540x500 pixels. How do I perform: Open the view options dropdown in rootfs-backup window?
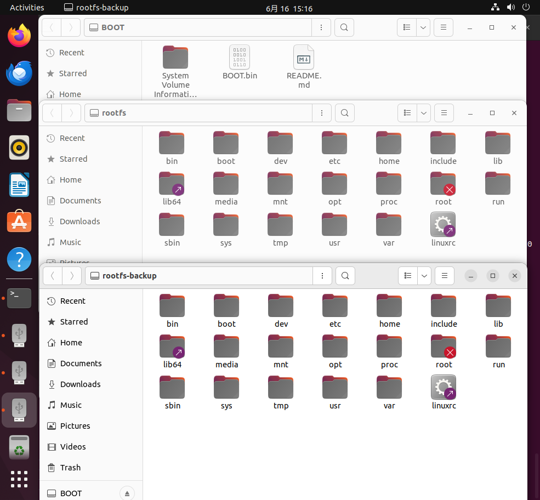[x=424, y=276]
